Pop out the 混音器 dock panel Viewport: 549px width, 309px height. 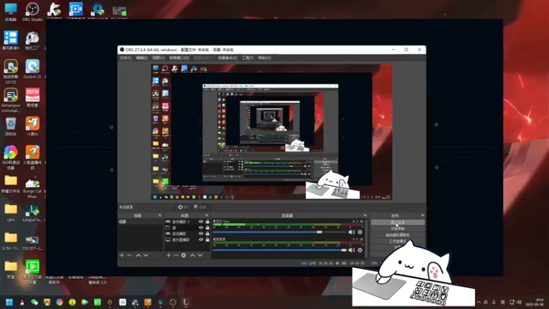(x=365, y=216)
